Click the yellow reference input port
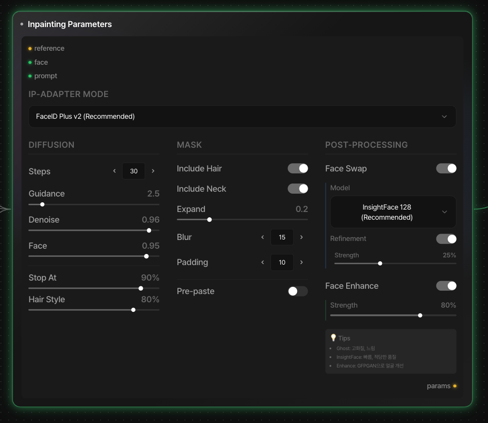The image size is (488, 423). tap(30, 48)
